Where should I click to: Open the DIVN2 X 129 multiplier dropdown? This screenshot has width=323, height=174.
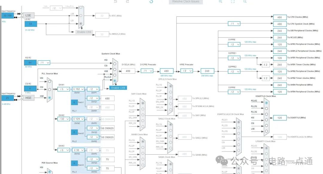78,119
